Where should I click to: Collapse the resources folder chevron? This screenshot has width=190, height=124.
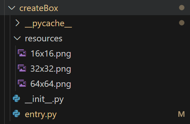click(17, 38)
